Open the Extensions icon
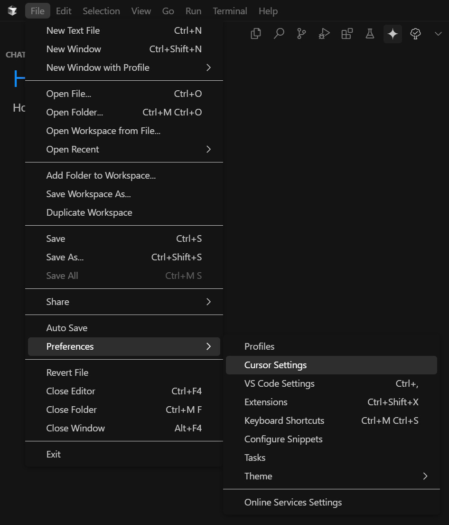The width and height of the screenshot is (449, 525). 346,34
